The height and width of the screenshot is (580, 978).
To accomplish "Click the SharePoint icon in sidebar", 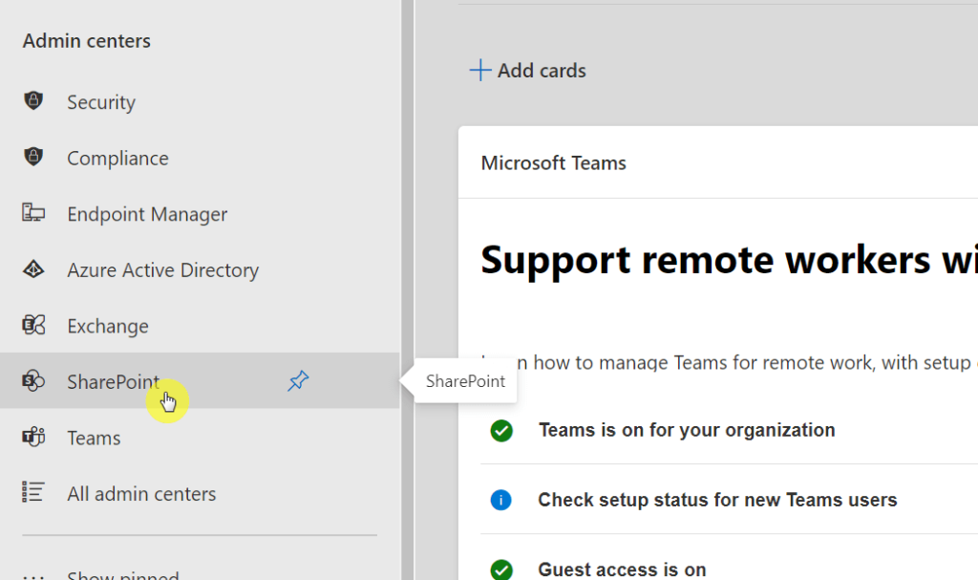I will pos(33,380).
